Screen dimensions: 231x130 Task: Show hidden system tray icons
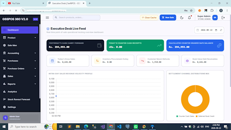point(181,127)
